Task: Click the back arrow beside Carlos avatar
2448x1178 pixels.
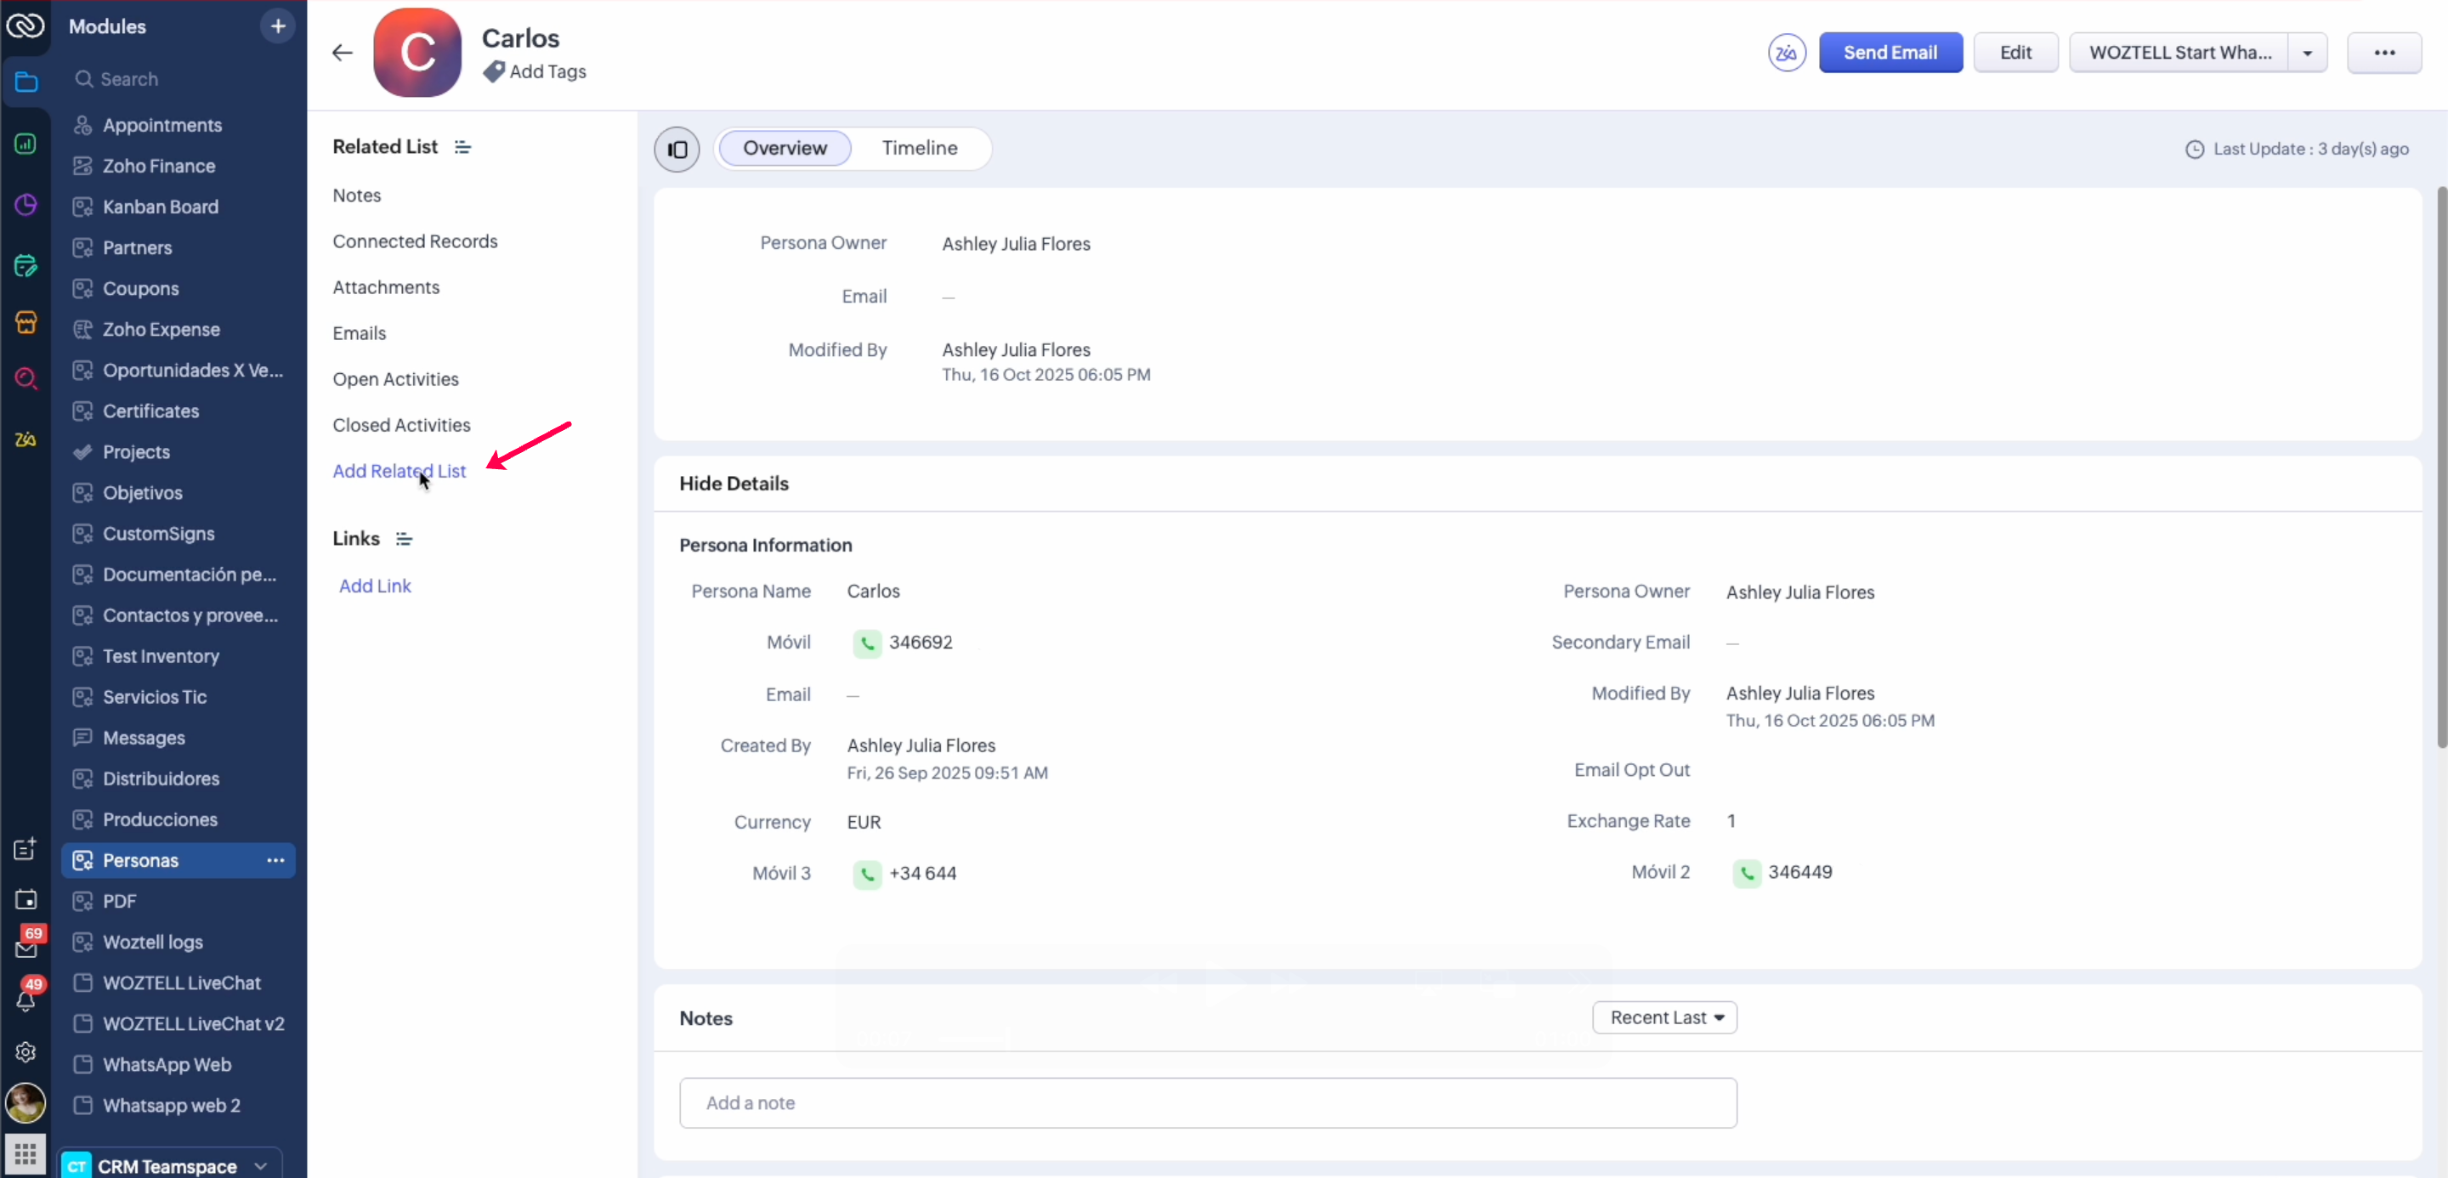Action: coord(342,52)
